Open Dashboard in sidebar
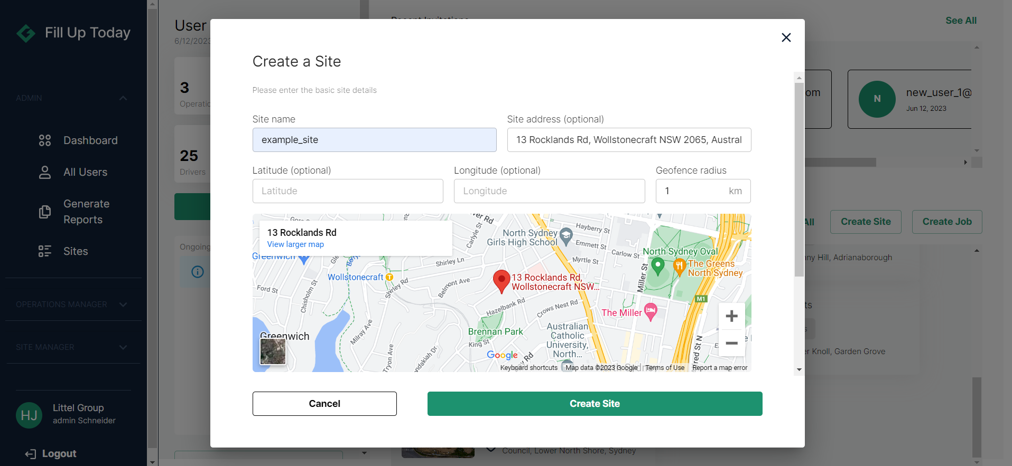 pos(90,140)
